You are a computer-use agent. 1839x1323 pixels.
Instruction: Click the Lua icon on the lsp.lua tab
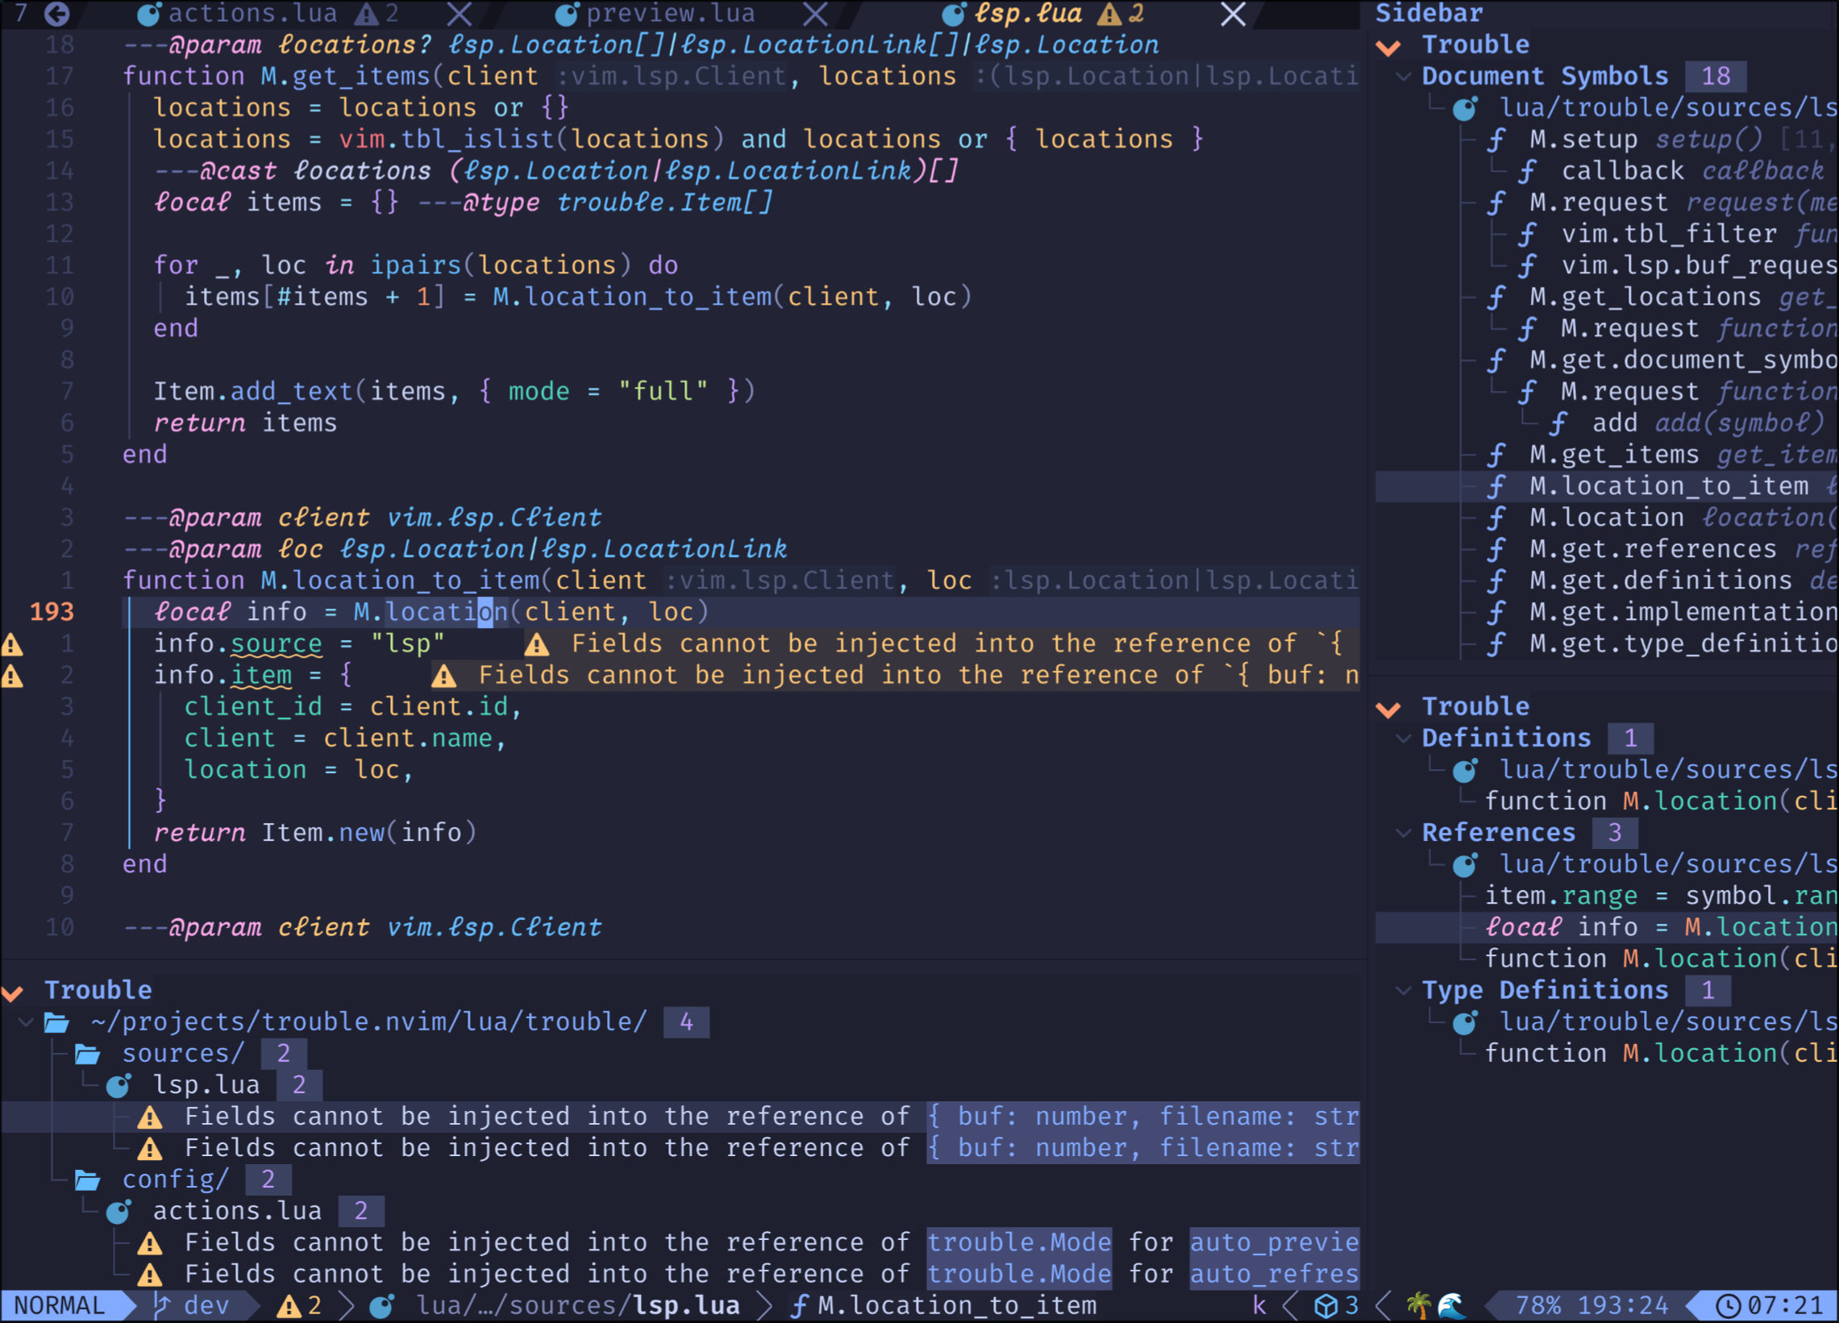click(955, 14)
